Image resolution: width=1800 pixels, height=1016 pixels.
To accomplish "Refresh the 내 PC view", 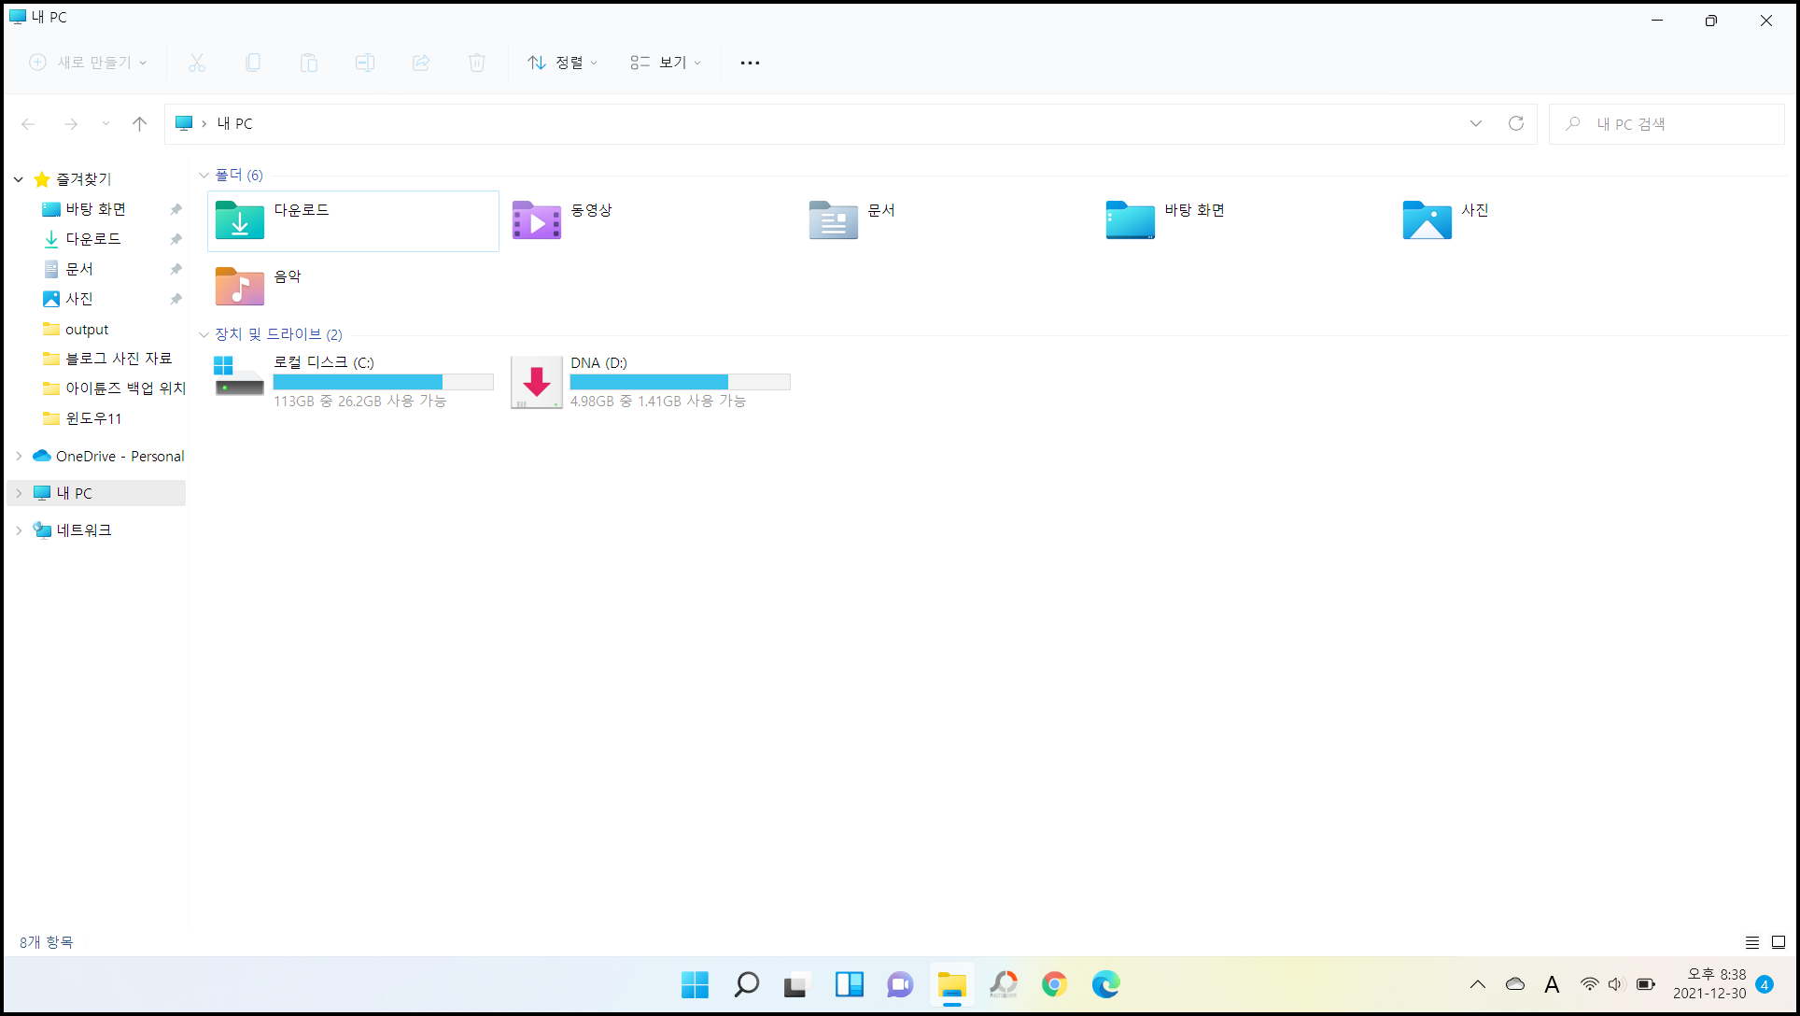I will tap(1516, 123).
